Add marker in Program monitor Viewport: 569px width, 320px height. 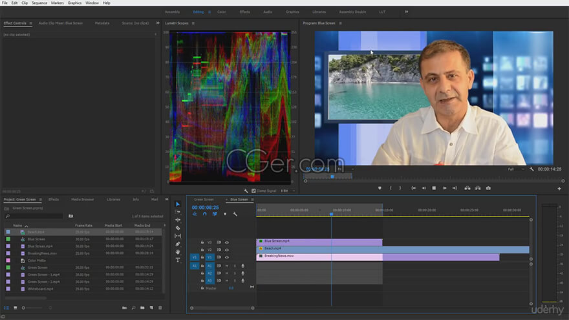tap(380, 188)
